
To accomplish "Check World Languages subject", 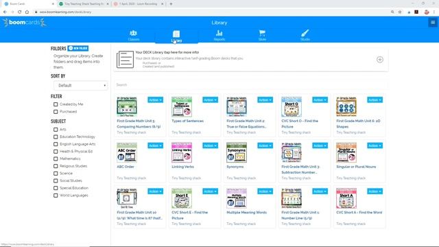I will pos(56,195).
